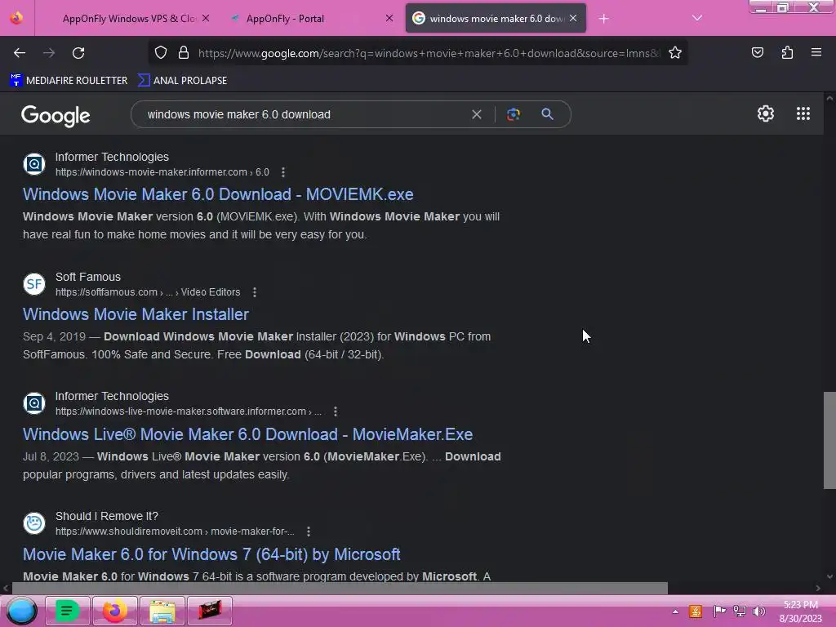This screenshot has height=627, width=836.
Task: Close the AppOnFly Windows VPS tab
Action: tap(205, 18)
